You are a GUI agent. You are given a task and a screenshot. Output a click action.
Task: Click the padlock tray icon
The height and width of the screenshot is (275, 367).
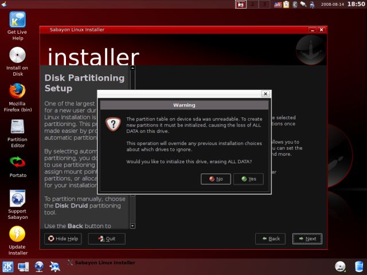pos(312,5)
